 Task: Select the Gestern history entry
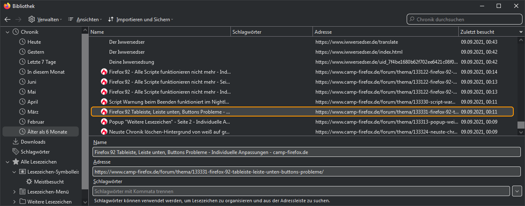pos(36,52)
